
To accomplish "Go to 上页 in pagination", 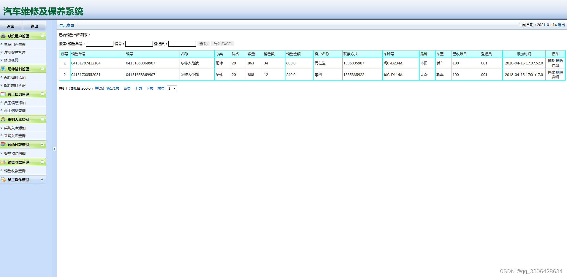I will click(138, 88).
